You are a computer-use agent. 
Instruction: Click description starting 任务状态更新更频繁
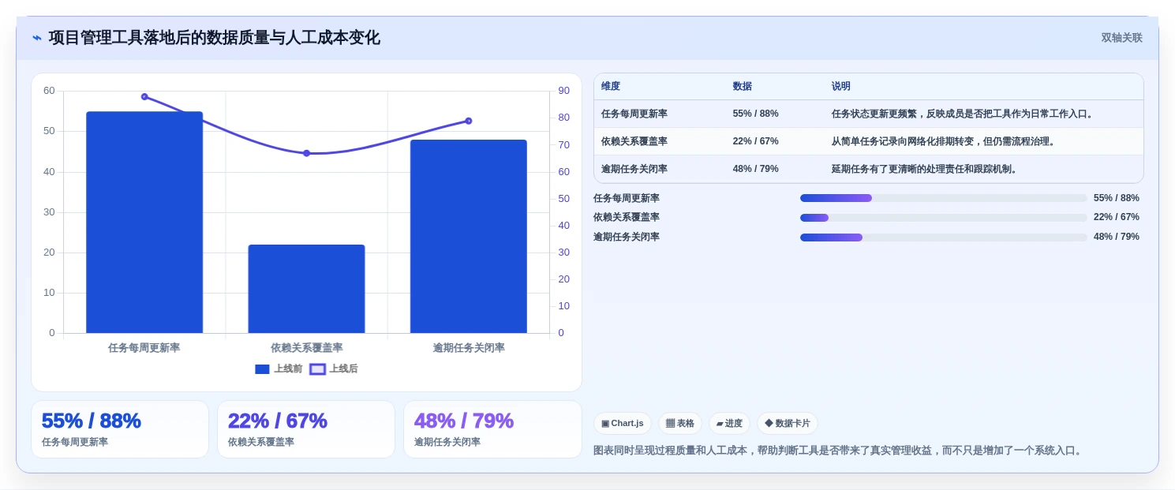964,114
